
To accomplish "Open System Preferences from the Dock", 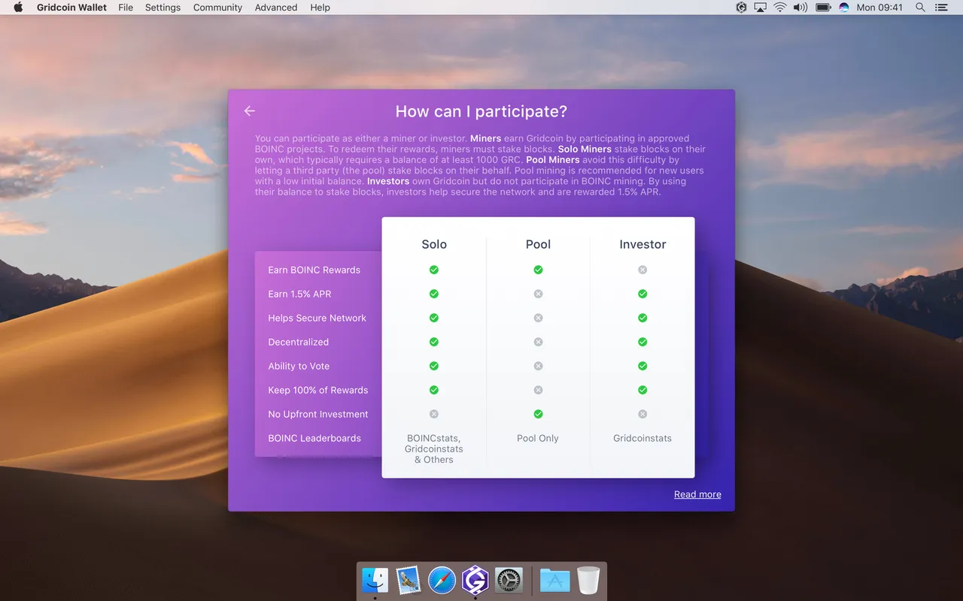I will tap(509, 580).
